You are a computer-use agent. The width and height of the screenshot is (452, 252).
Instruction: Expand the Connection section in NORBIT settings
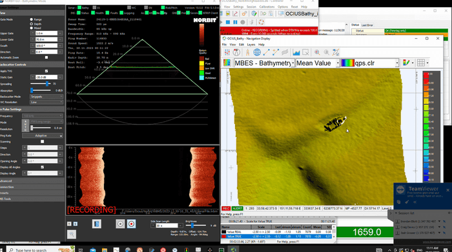(32, 187)
